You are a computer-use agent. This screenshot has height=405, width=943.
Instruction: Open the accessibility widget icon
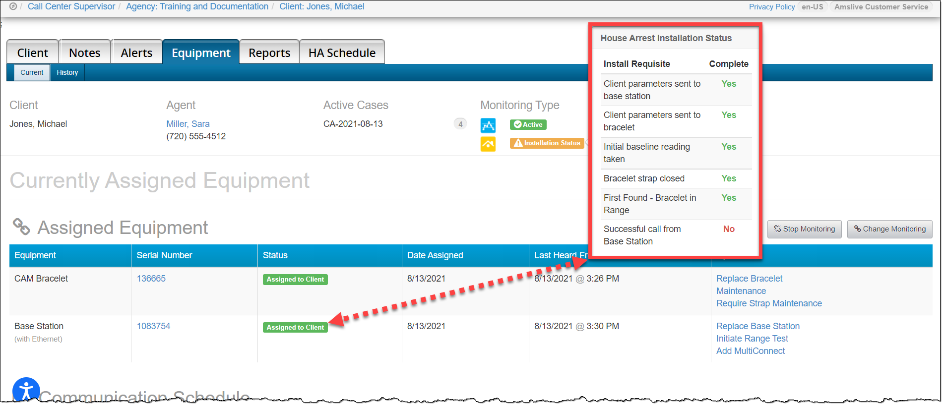26,390
